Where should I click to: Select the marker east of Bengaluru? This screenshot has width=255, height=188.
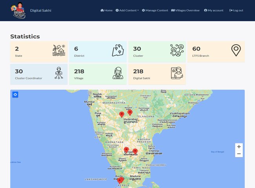(x=135, y=152)
